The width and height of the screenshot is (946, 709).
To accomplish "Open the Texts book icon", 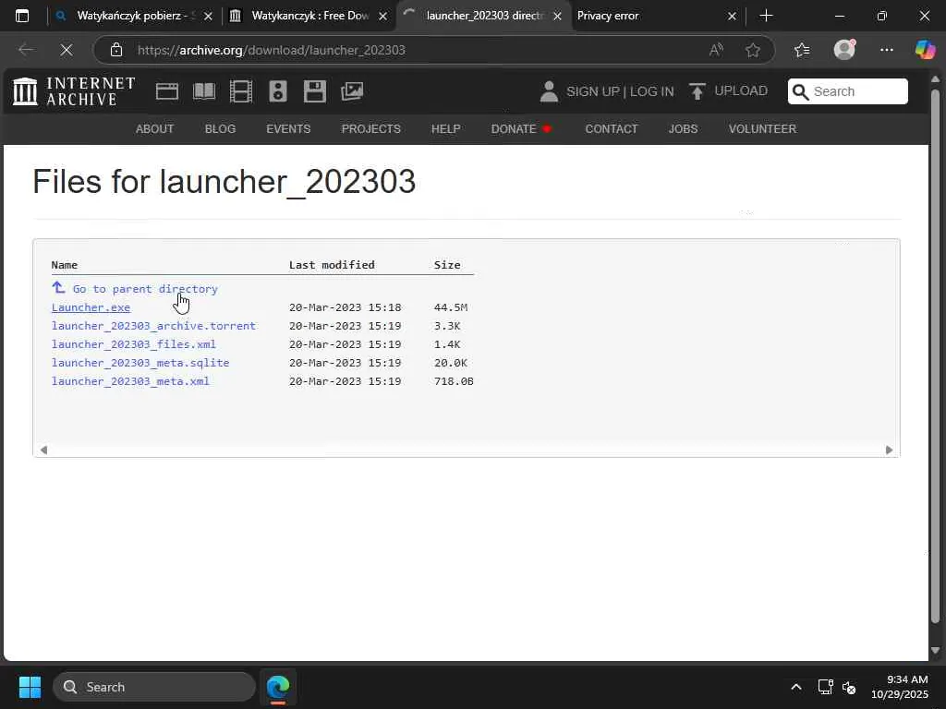I will pyautogui.click(x=204, y=91).
